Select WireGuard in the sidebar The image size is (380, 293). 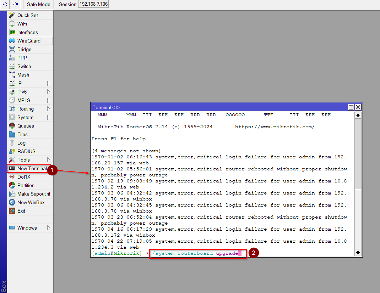click(x=30, y=41)
